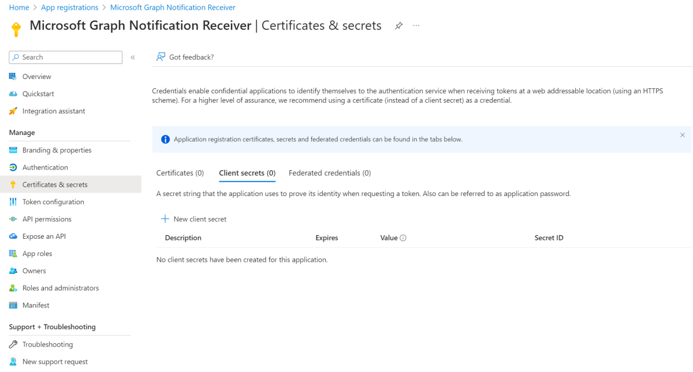Image resolution: width=693 pixels, height=372 pixels.
Task: View the Owners list
Action: click(x=35, y=270)
